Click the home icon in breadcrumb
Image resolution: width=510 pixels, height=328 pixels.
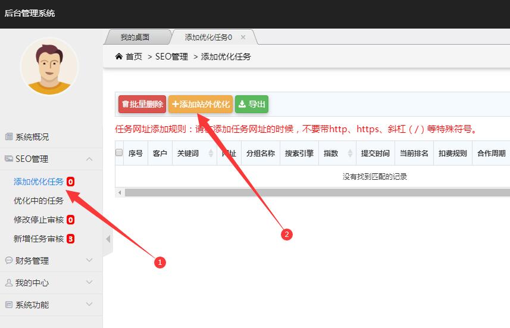click(118, 57)
